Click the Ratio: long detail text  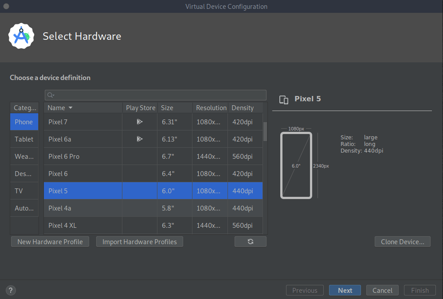coord(358,144)
